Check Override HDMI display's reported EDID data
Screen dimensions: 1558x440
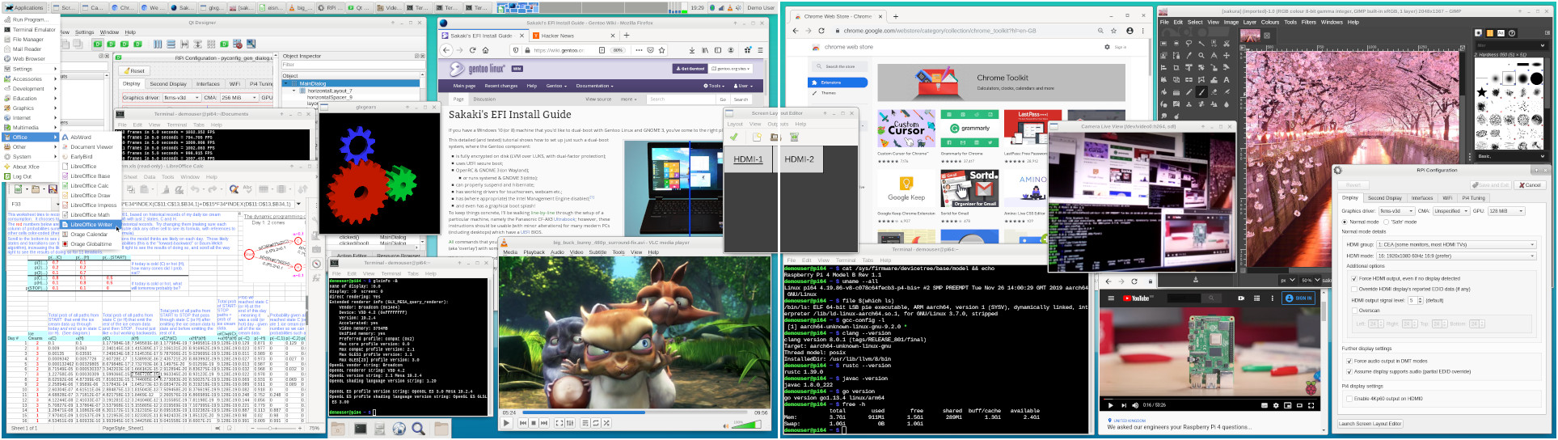pos(1353,289)
